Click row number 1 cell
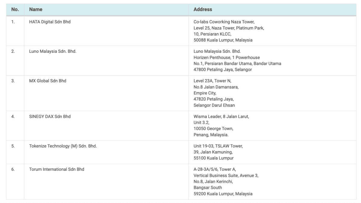The image size is (361, 203). pos(13,22)
